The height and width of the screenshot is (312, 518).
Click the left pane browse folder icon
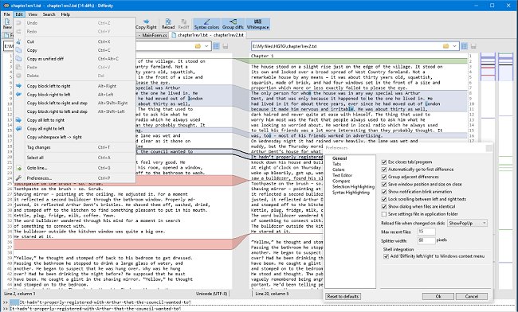click(198, 46)
